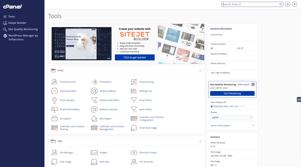Open the Email Accounts icon
Viewport: 301px width, 167px height.
pos(54,82)
